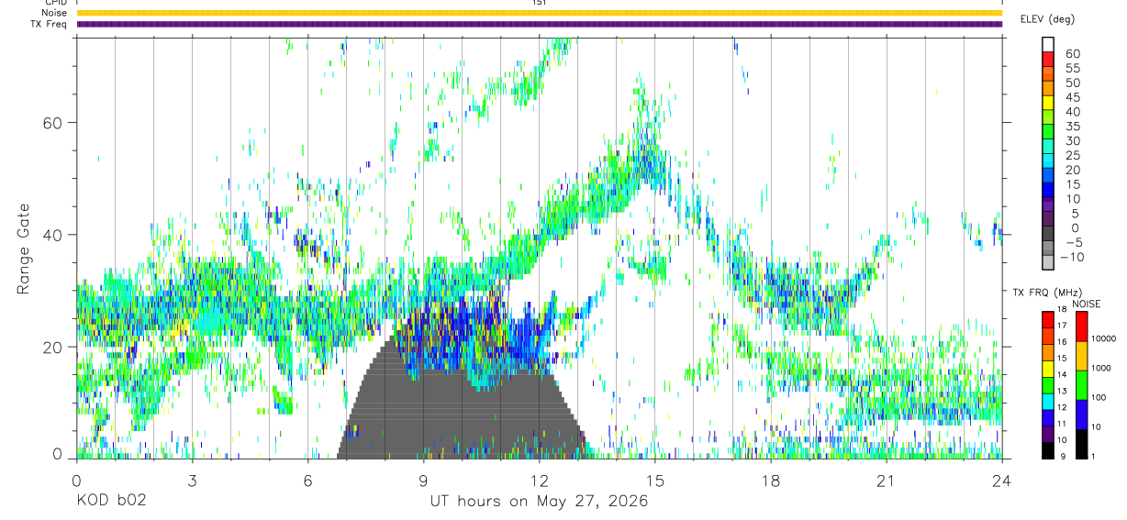Click the 'Range Gate' y-axis title
This screenshot has height=520, width=1127.
(x=25, y=248)
